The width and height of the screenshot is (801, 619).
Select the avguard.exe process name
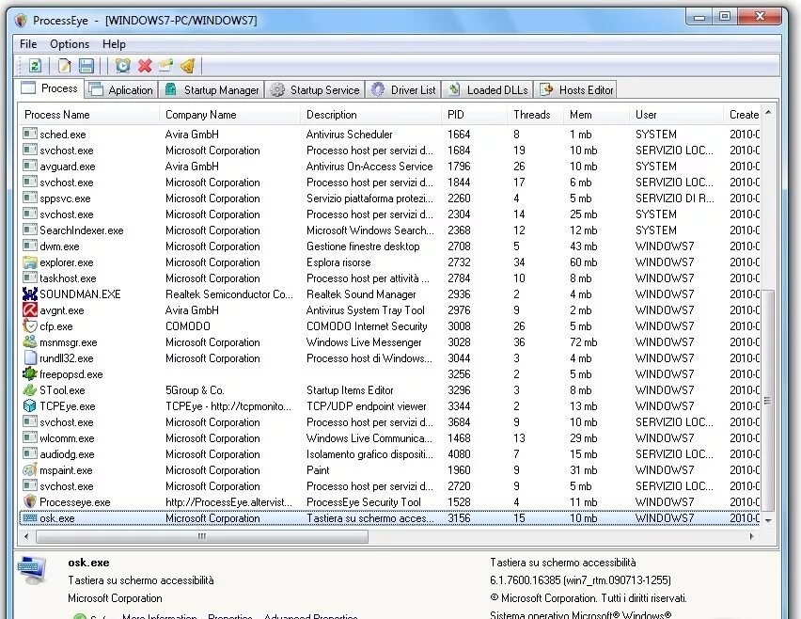coord(68,167)
